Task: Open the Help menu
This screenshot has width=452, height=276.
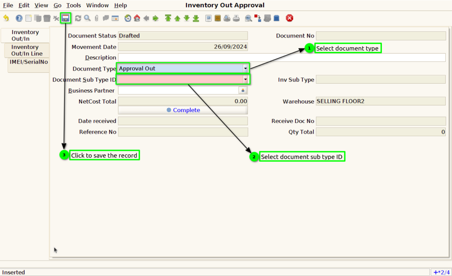Action: [121, 5]
